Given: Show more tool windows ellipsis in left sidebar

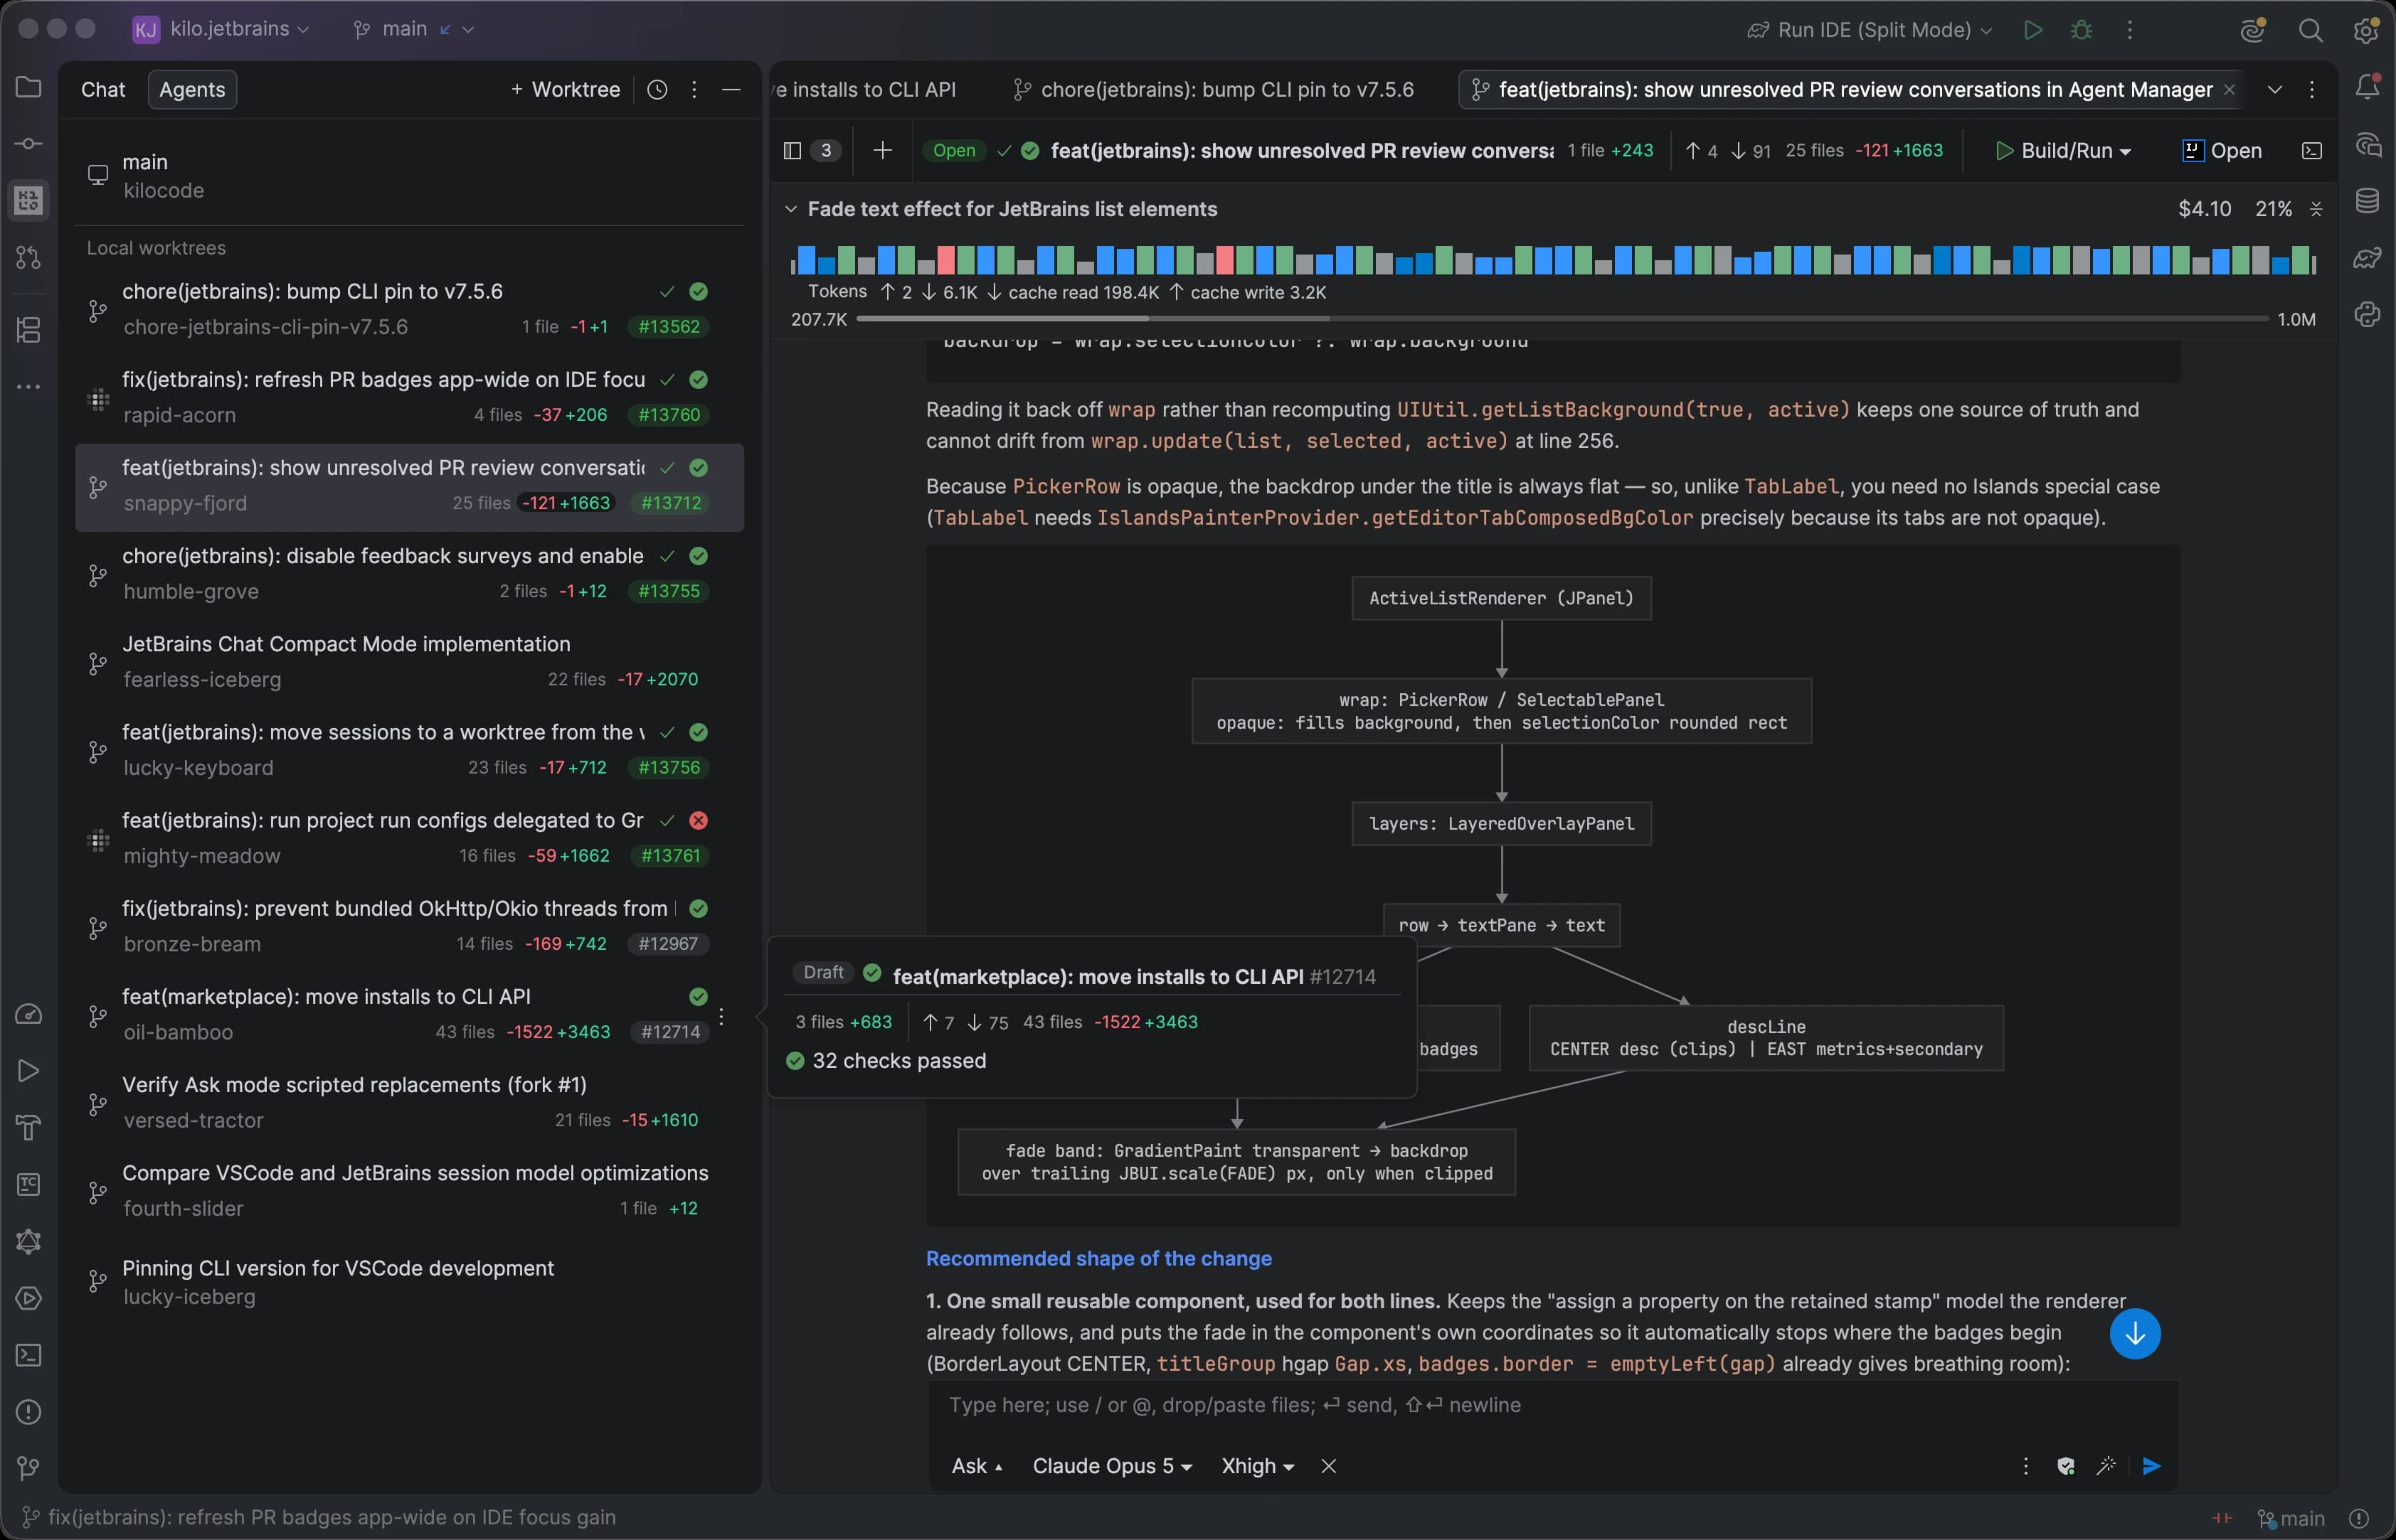Looking at the screenshot, I should pos(28,387).
